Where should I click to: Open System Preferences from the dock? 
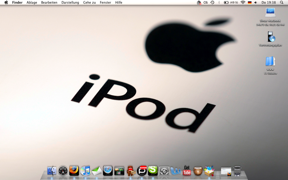(x=164, y=171)
